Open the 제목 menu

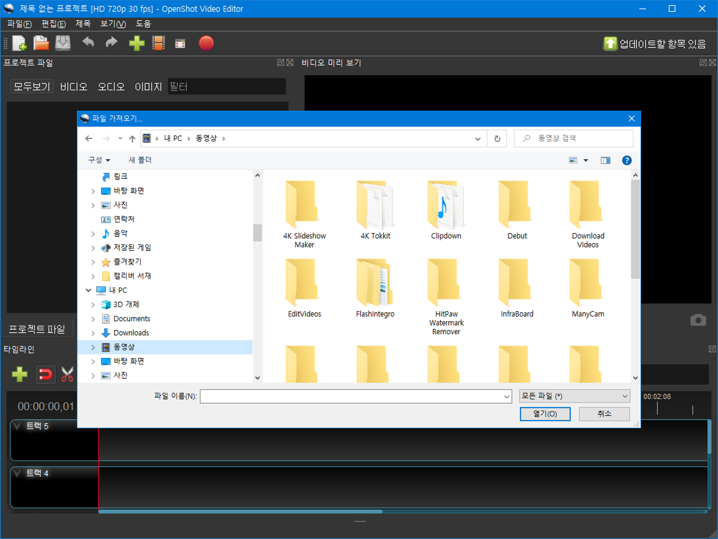click(x=83, y=24)
